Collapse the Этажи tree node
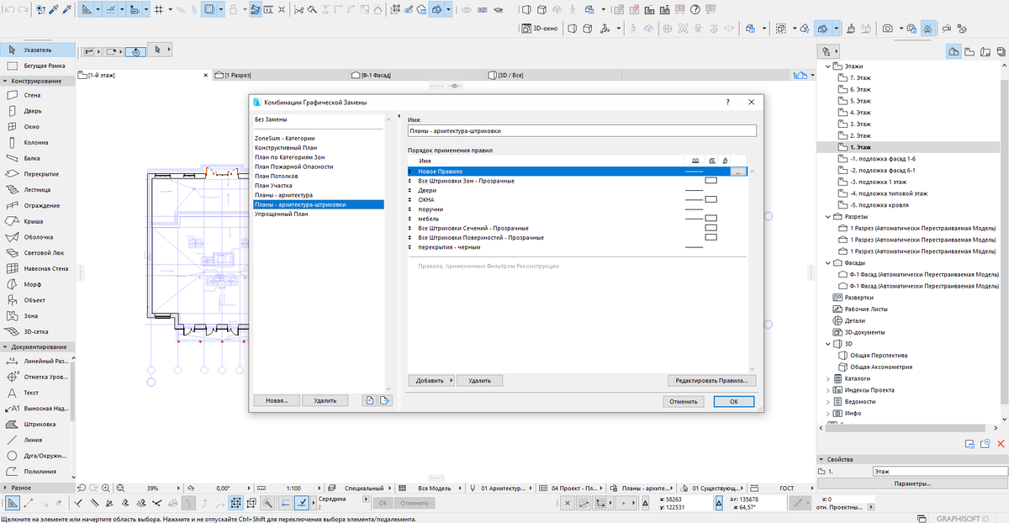Screen dimensions: 1009x523 (828, 65)
